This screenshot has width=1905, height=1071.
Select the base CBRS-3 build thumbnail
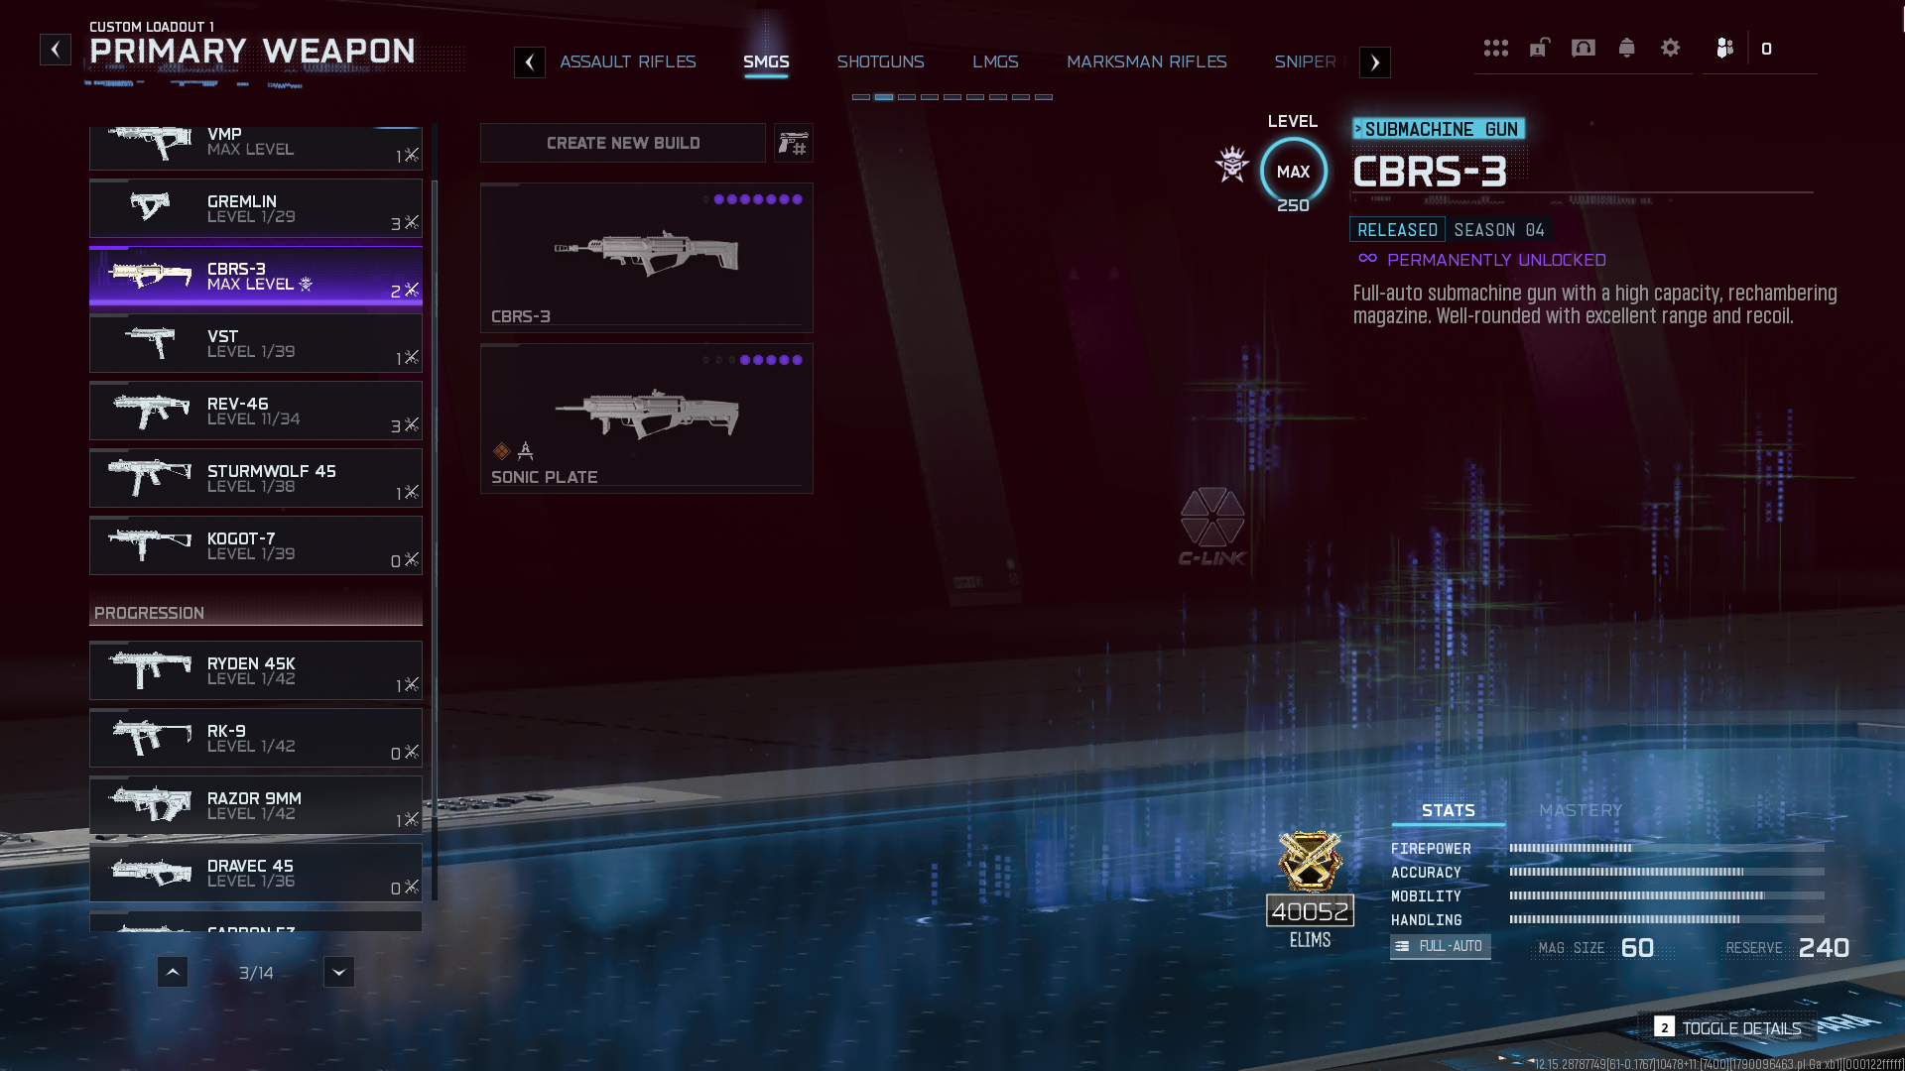pos(647,258)
